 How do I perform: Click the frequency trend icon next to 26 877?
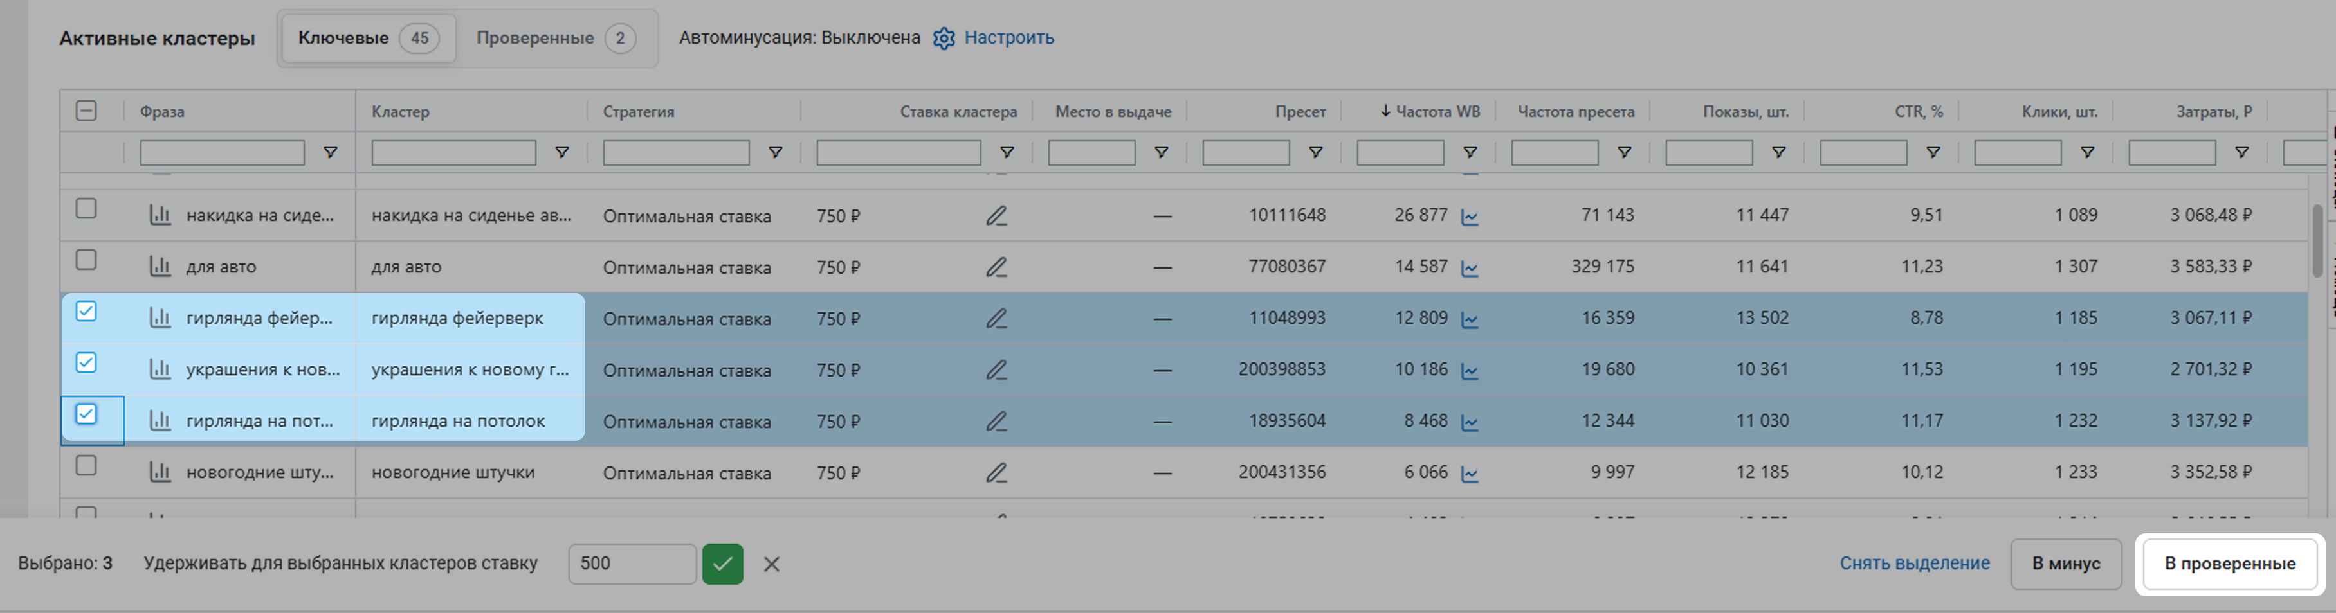click(1470, 217)
